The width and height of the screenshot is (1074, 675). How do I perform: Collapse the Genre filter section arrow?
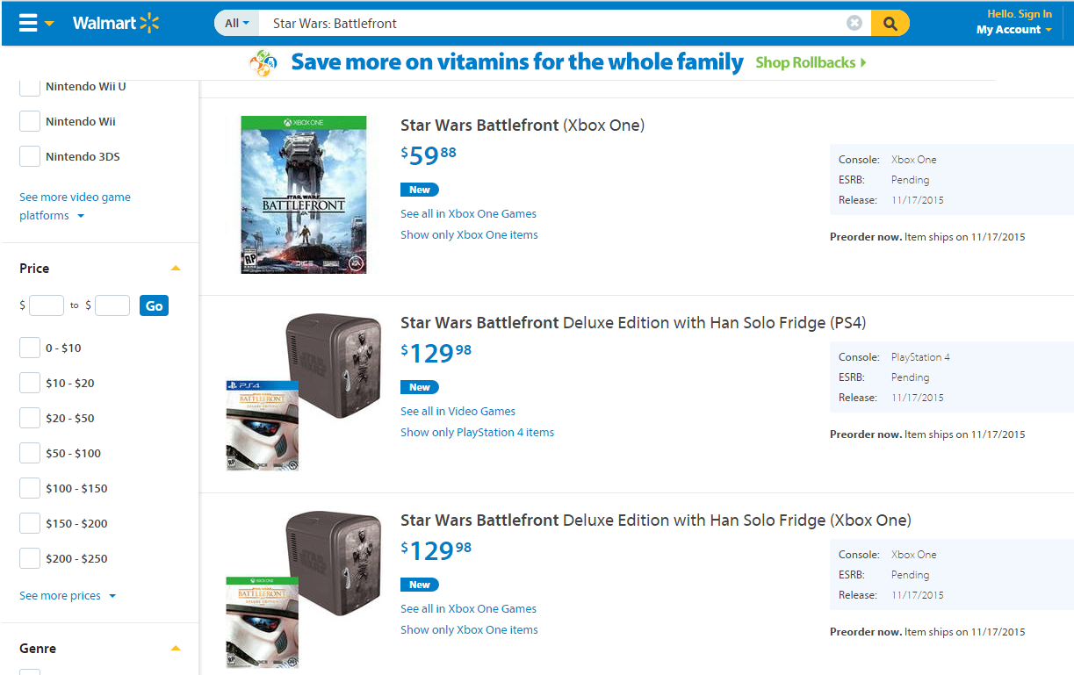[176, 649]
